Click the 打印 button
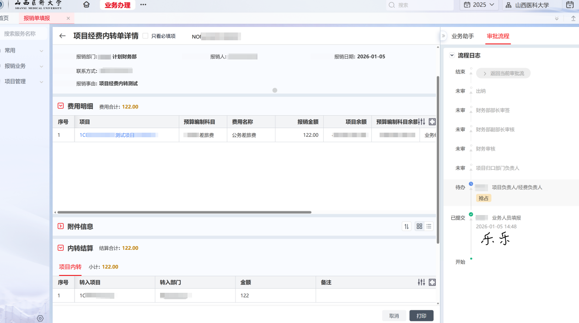 (421, 316)
